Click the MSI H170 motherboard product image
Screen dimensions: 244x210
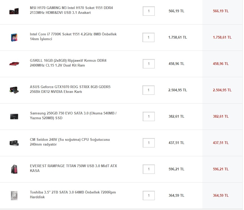coord(14,11)
